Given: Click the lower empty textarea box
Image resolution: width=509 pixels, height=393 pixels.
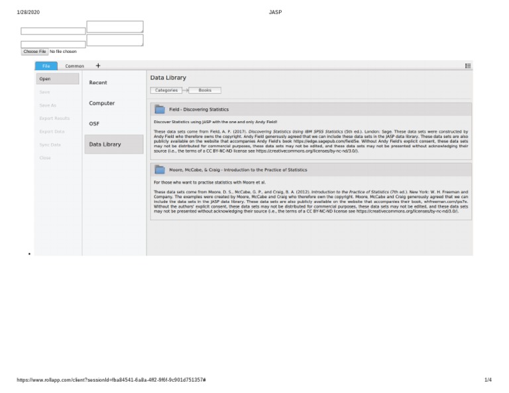Looking at the screenshot, I should coord(115,40).
